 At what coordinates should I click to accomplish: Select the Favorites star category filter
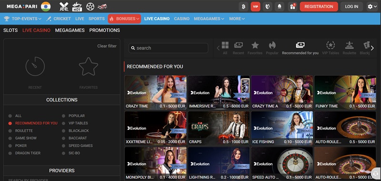coord(255,48)
